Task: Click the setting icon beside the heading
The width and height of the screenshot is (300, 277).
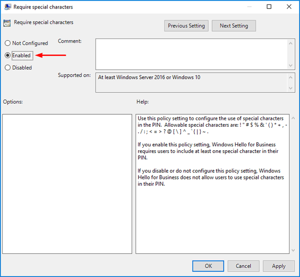Action: click(x=7, y=23)
